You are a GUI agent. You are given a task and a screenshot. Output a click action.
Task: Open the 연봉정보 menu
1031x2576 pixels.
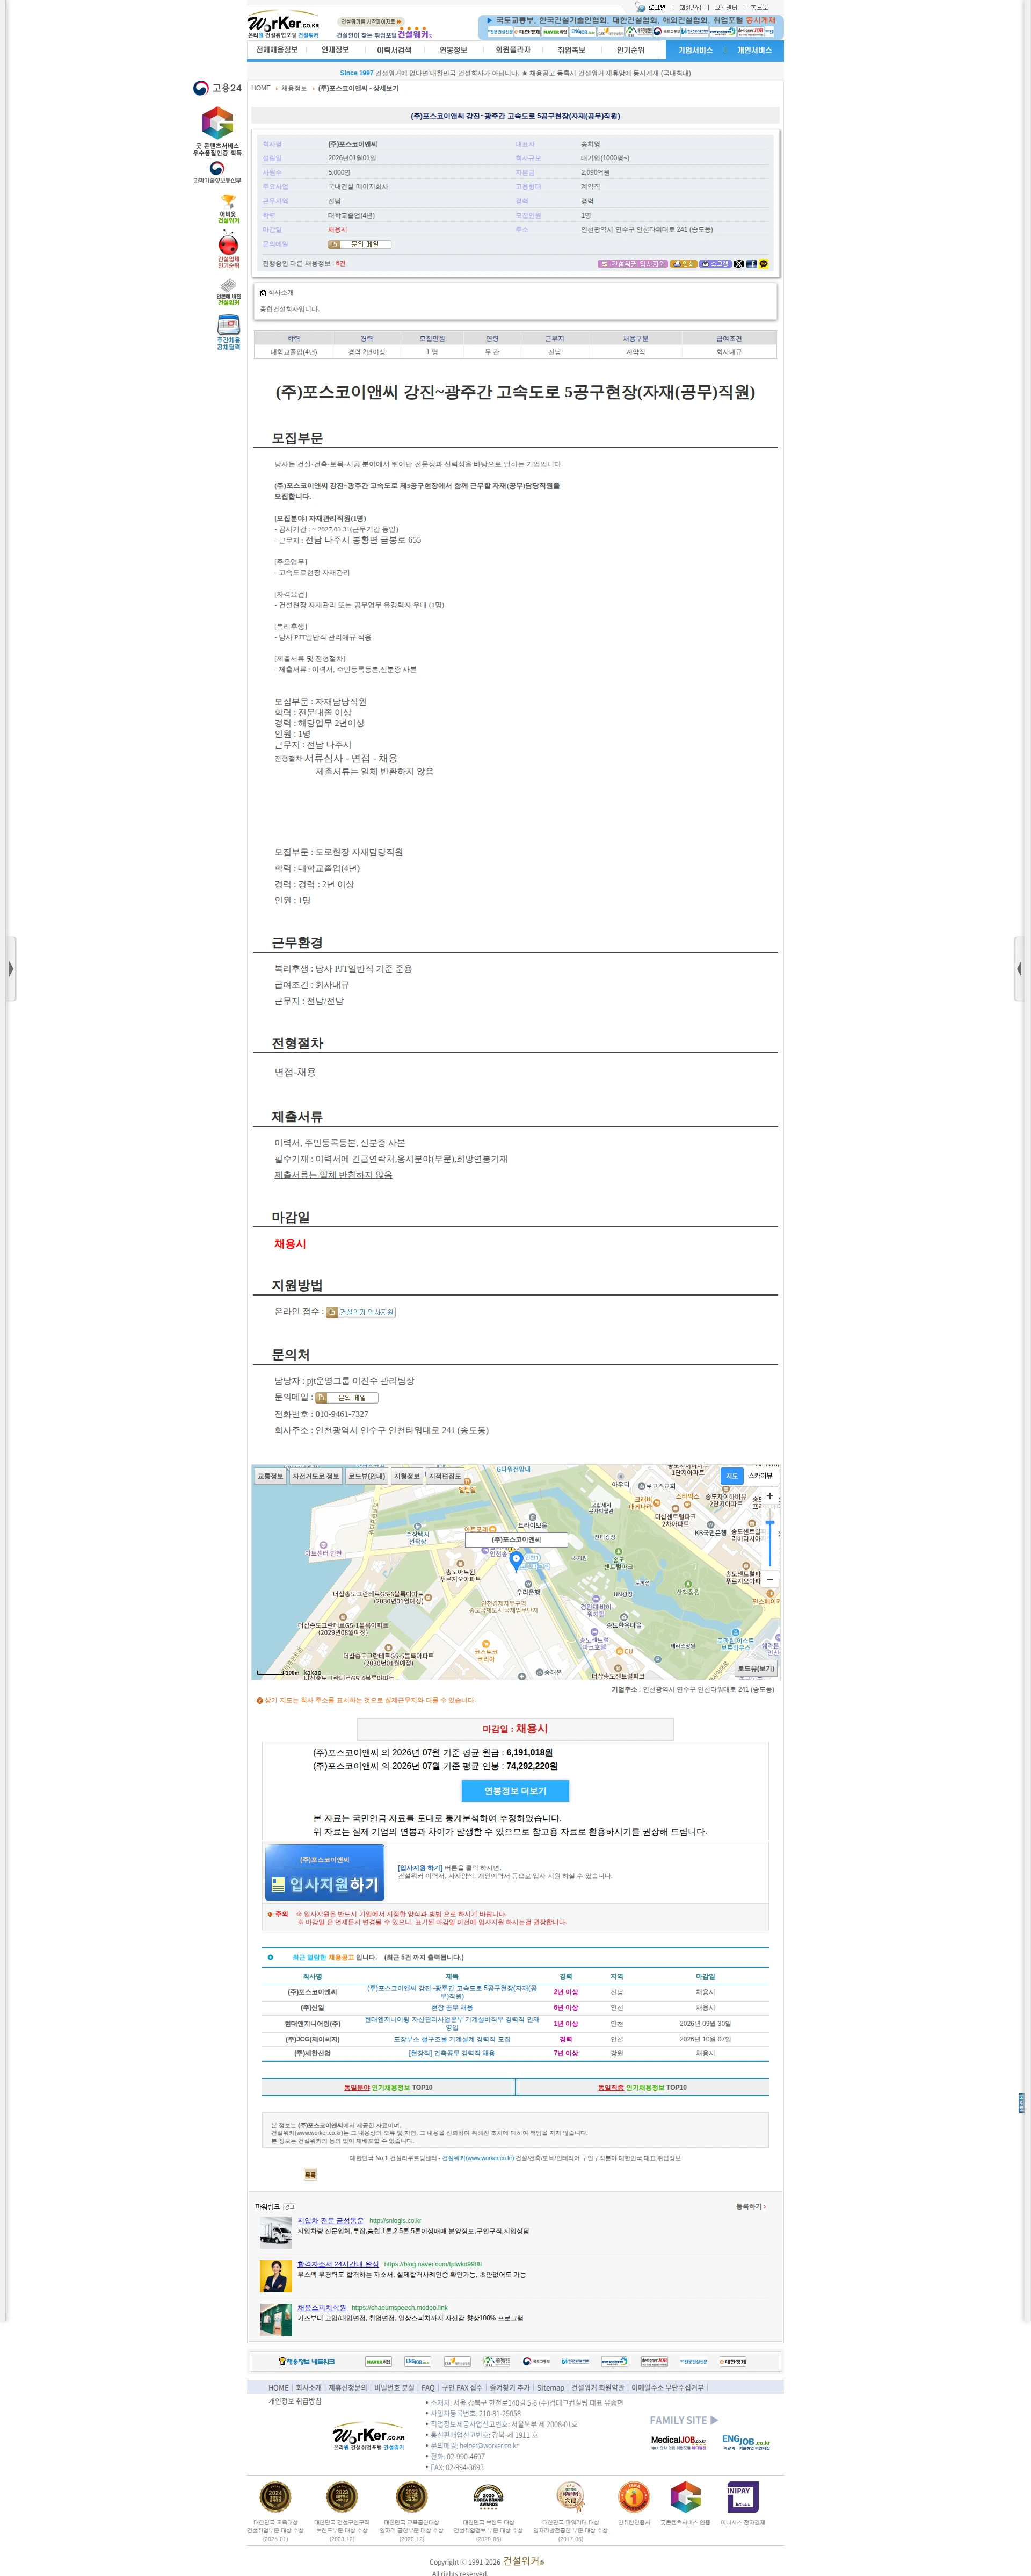tap(454, 50)
